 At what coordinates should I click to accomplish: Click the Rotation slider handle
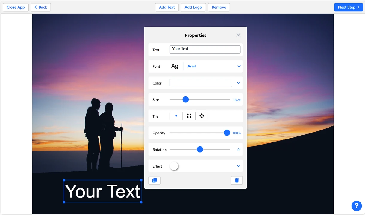(x=200, y=149)
